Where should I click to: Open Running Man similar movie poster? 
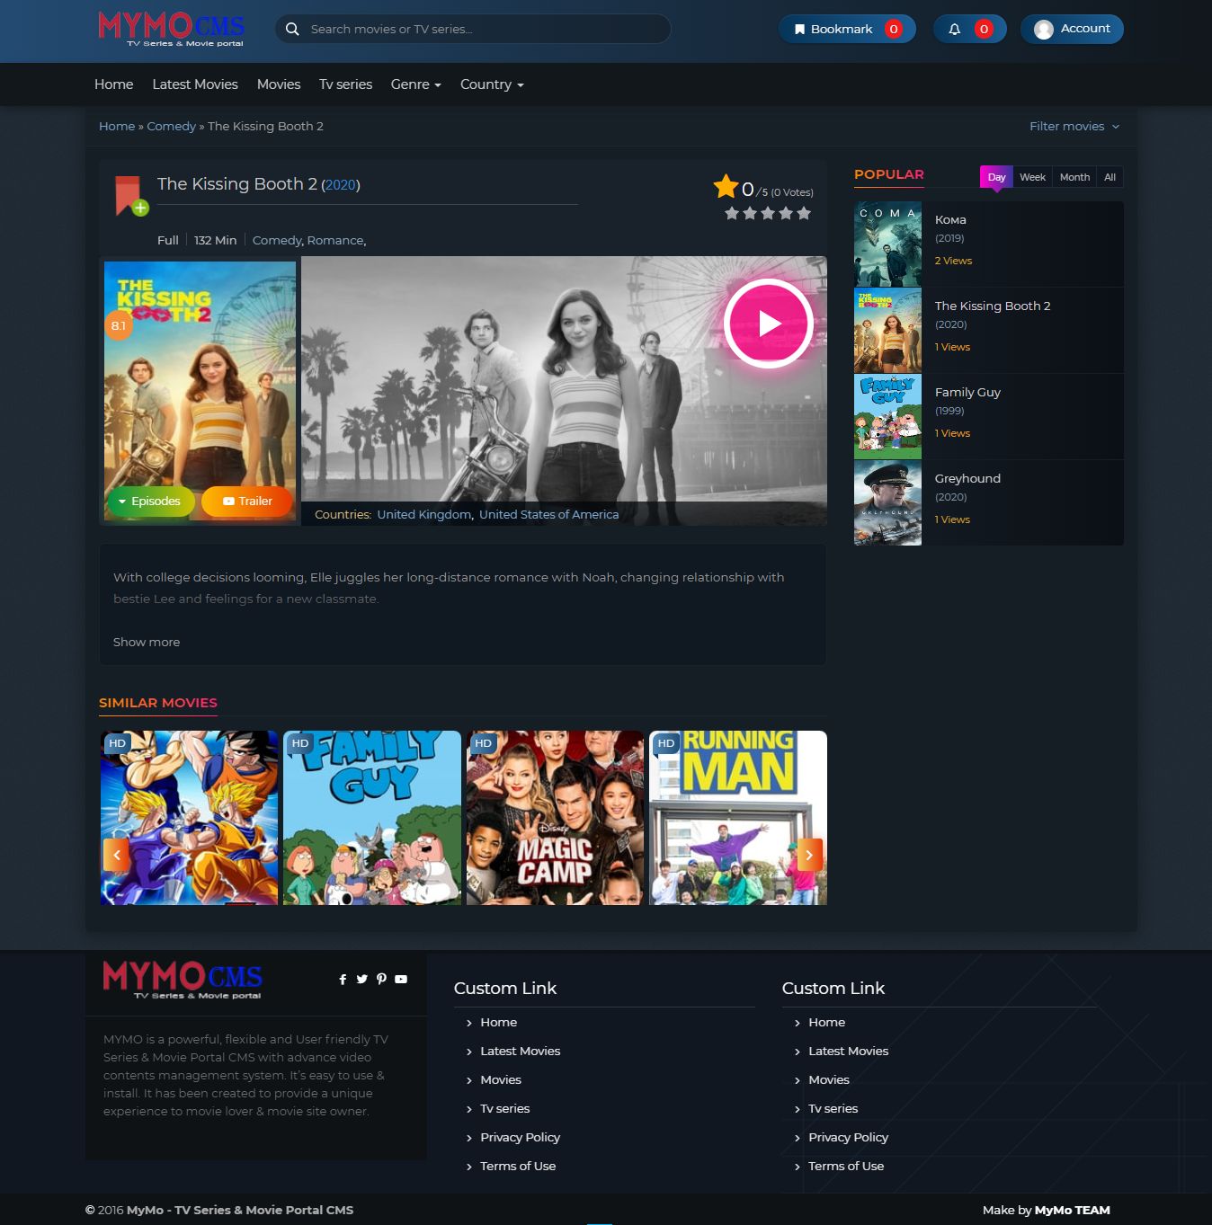tap(738, 818)
